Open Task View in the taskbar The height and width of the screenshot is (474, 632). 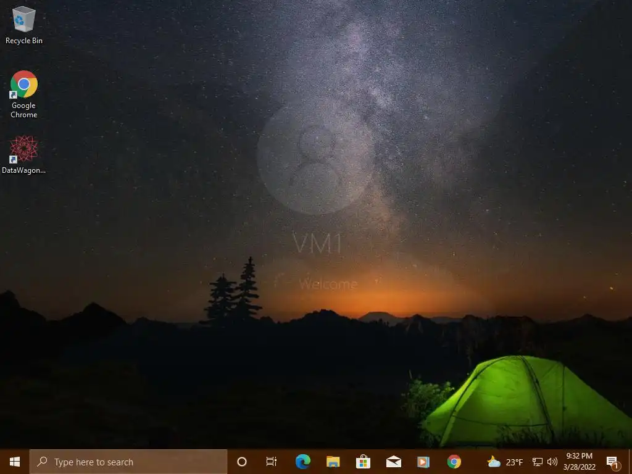tap(272, 462)
